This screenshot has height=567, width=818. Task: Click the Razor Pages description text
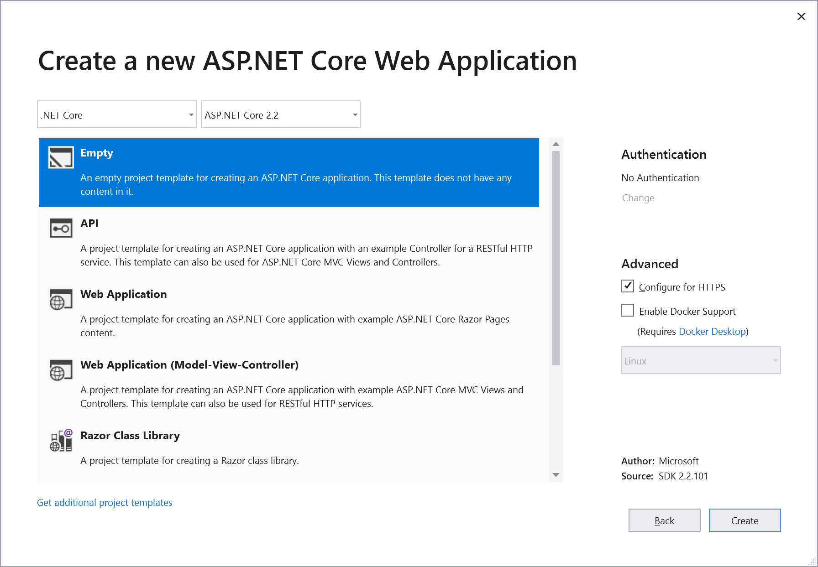295,326
